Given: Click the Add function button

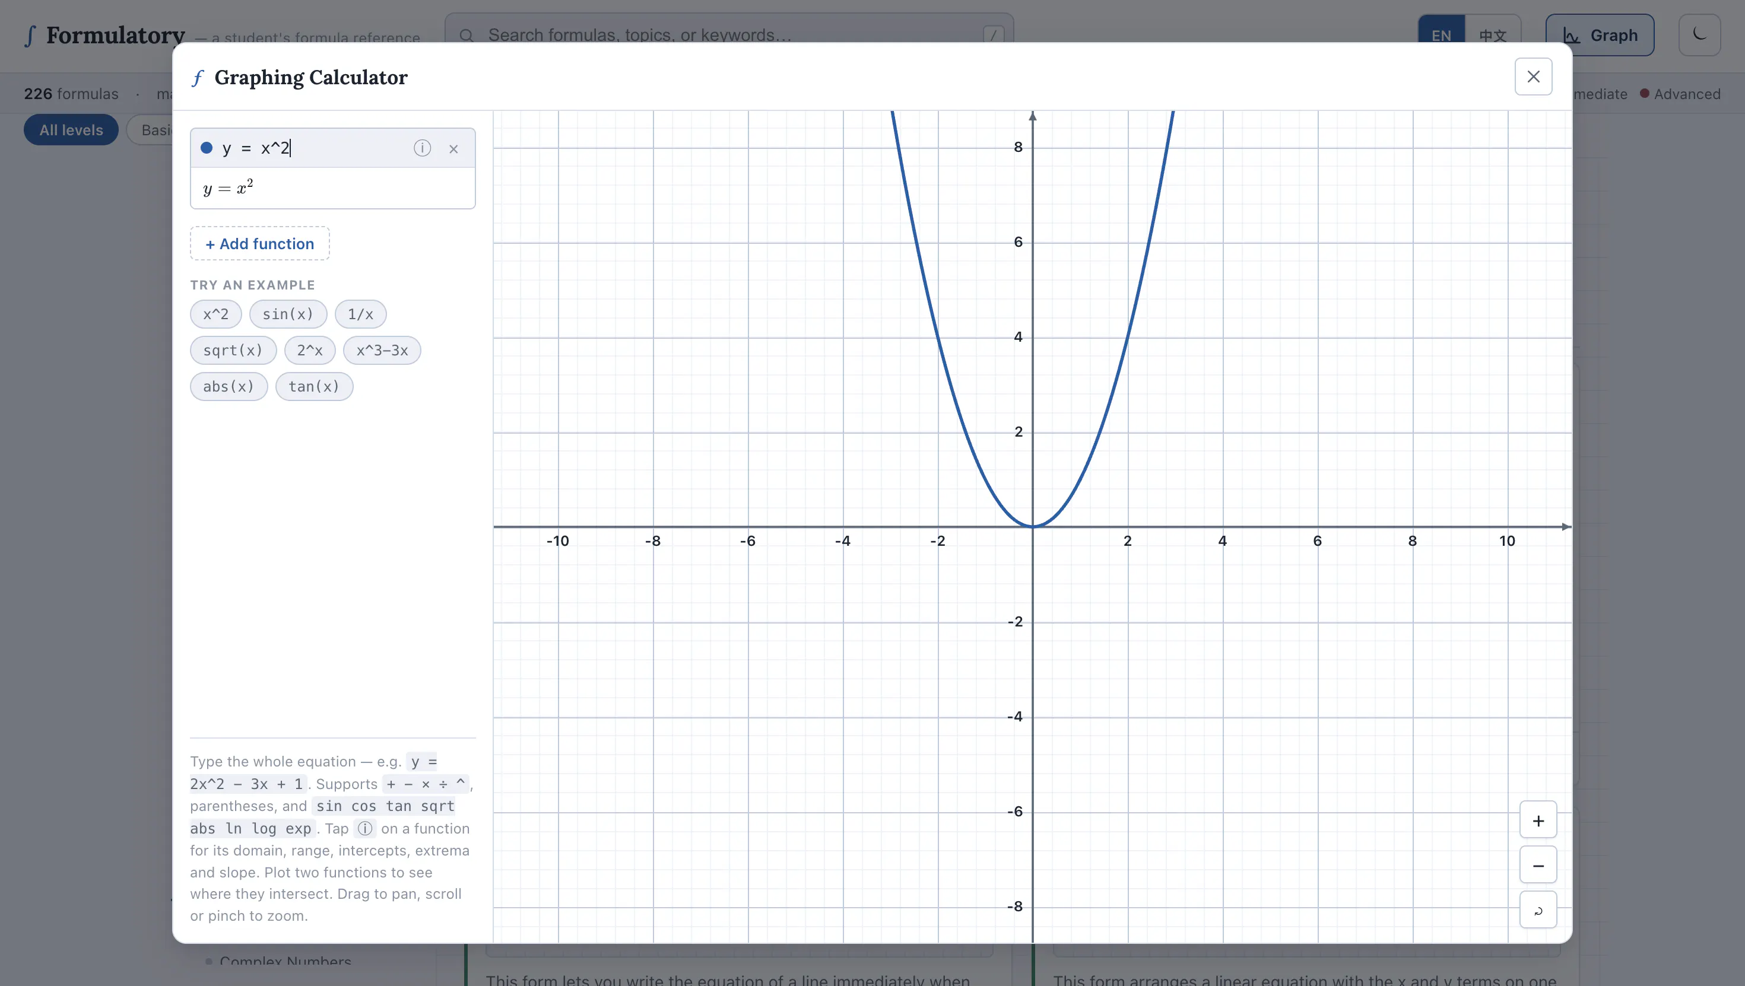Looking at the screenshot, I should pos(259,244).
